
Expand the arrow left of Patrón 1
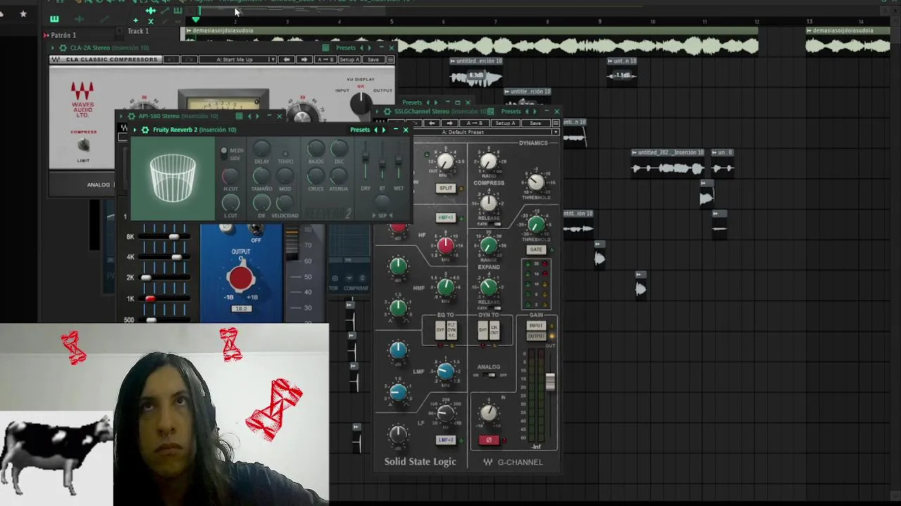[46, 35]
